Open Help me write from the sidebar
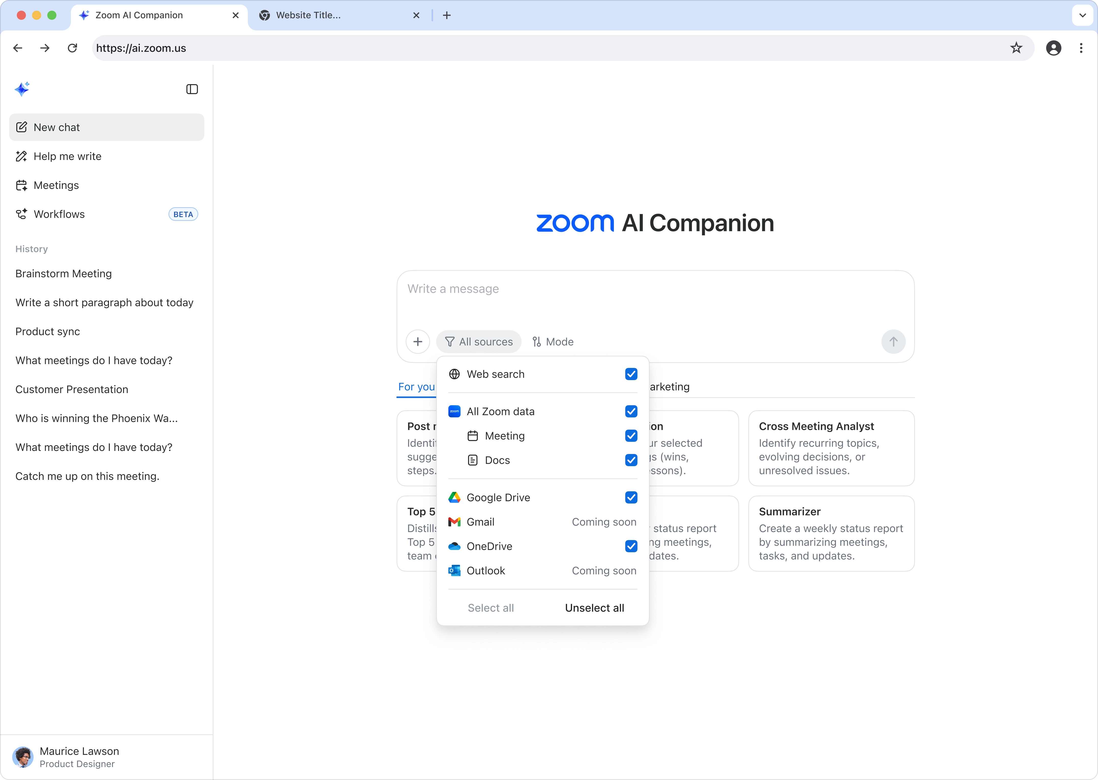Screen dimensions: 1098x780 pos(67,156)
